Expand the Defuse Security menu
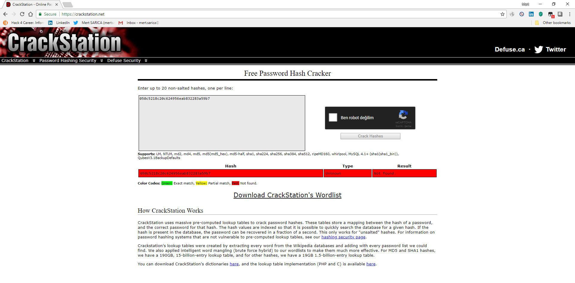This screenshot has width=575, height=283. (127, 60)
